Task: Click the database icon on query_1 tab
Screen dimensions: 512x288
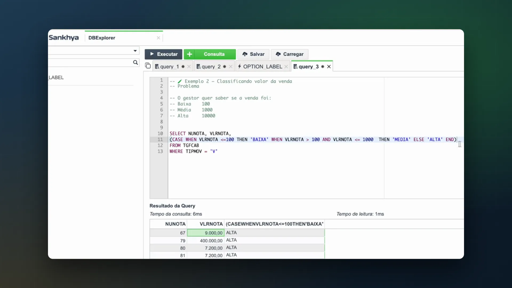Action: tap(157, 67)
